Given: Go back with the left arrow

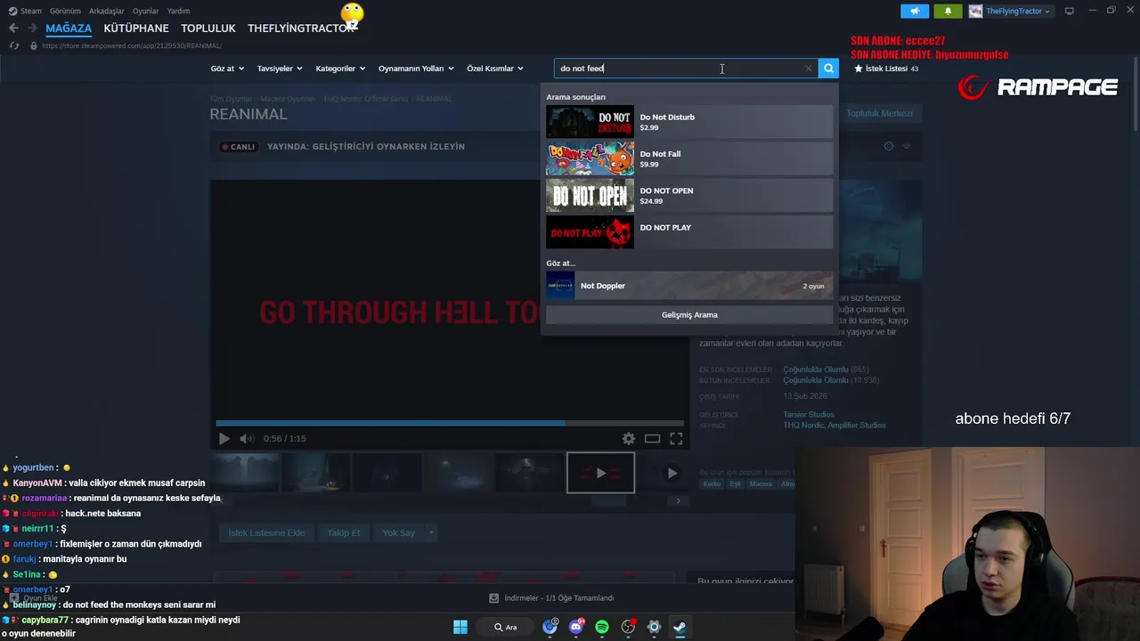Looking at the screenshot, I should 13,28.
